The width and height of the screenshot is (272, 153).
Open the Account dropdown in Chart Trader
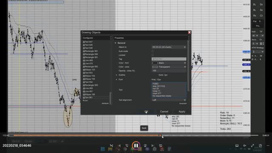[x=255, y=43]
